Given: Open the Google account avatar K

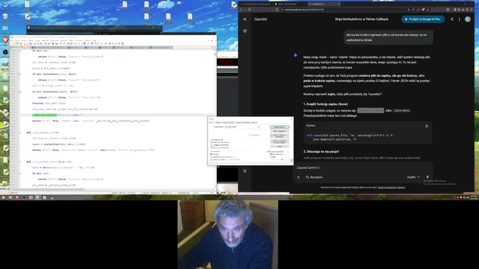Looking at the screenshot, I should (467, 19).
